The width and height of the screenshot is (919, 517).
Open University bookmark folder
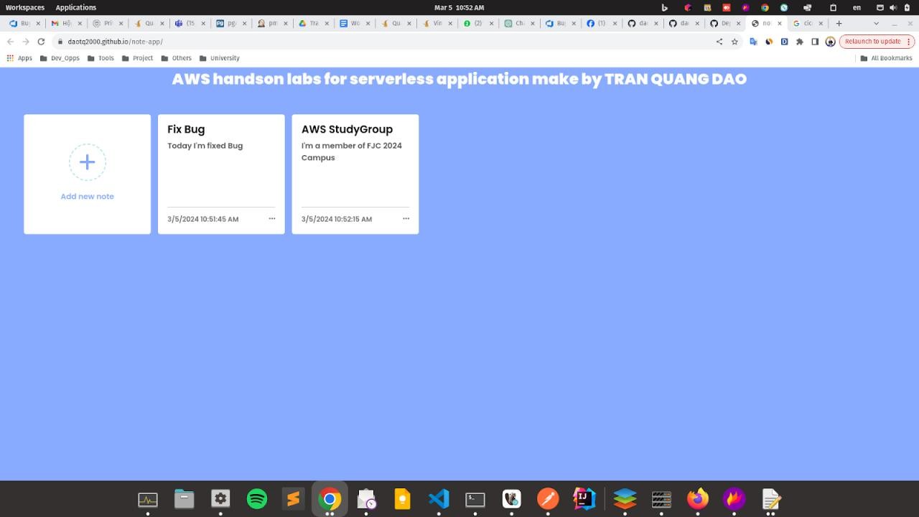220,58
